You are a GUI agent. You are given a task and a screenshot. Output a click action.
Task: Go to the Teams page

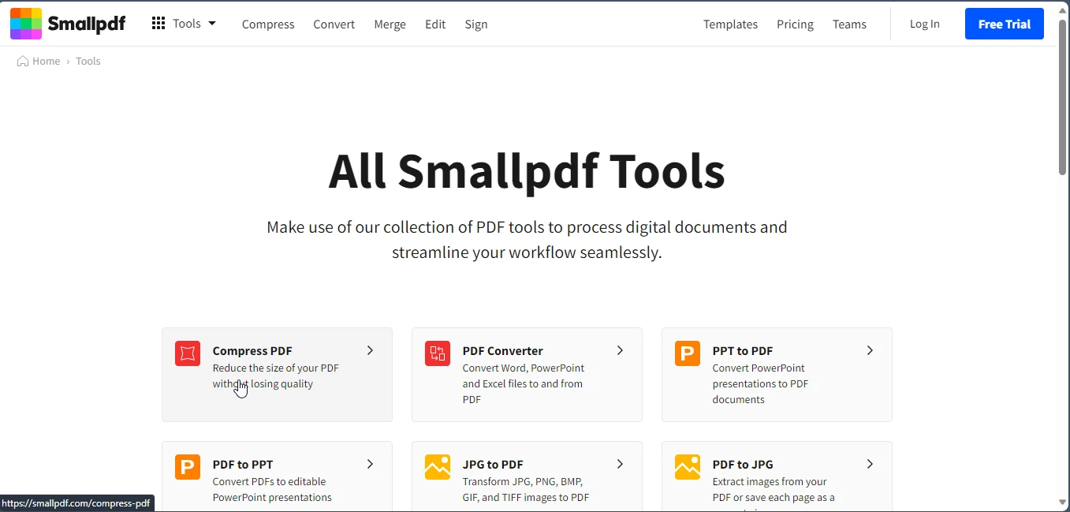click(x=849, y=24)
